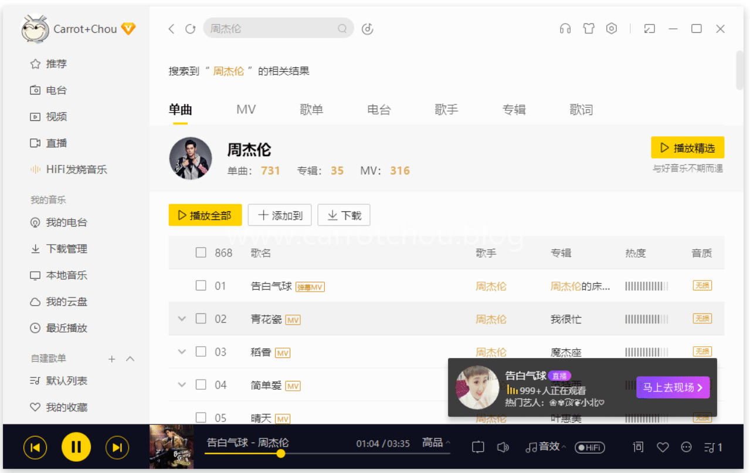Click the 马上去现场 live button
Screen dimensions: 750x473
point(673,387)
